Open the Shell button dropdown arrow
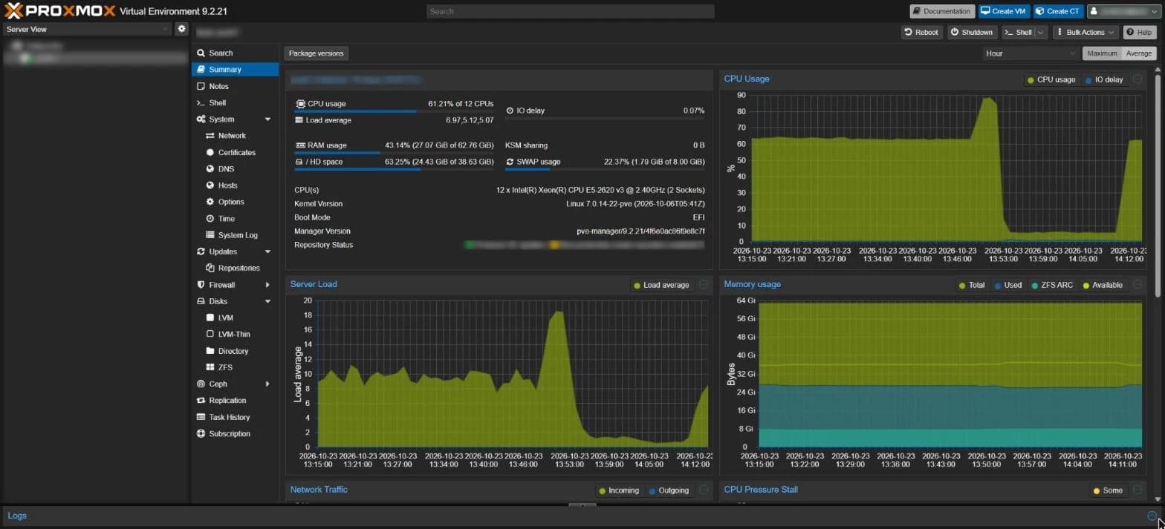 tap(1040, 33)
